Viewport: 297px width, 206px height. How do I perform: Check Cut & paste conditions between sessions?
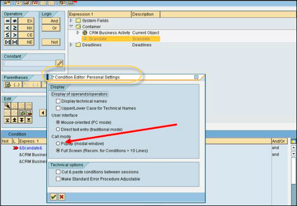click(x=58, y=172)
